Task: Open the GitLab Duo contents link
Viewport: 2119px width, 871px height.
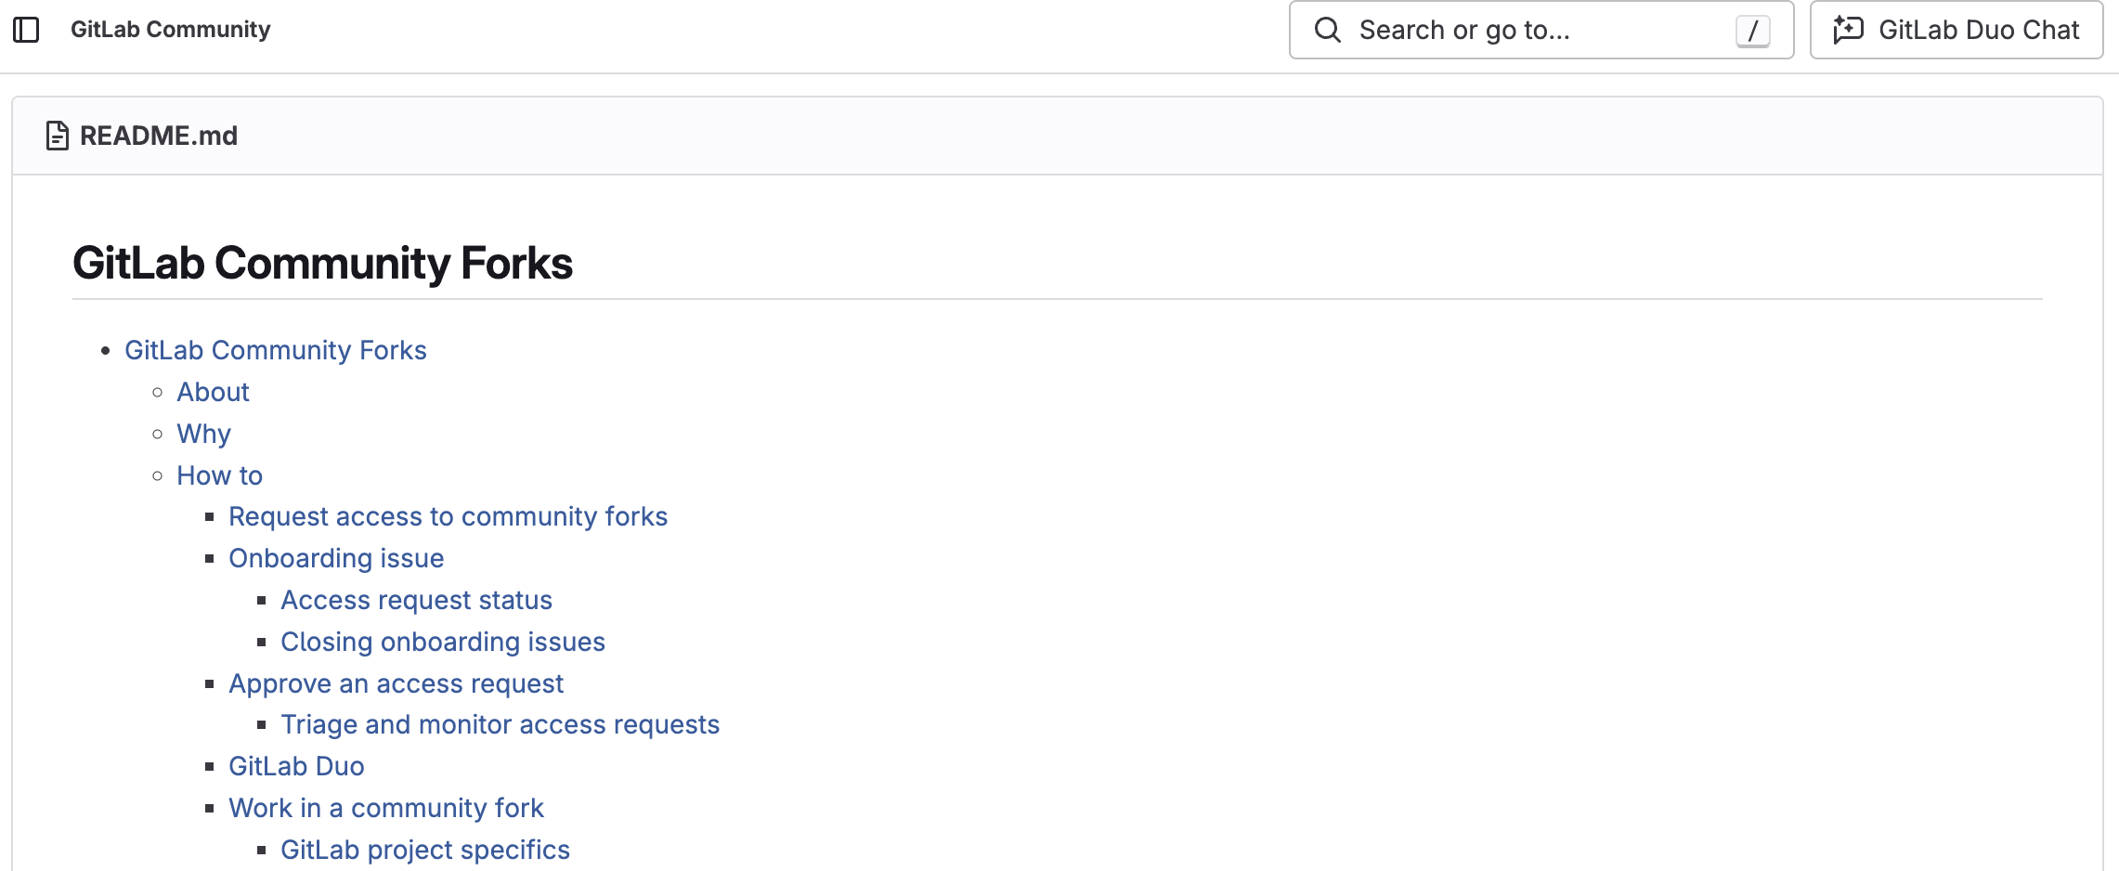Action: [x=296, y=766]
